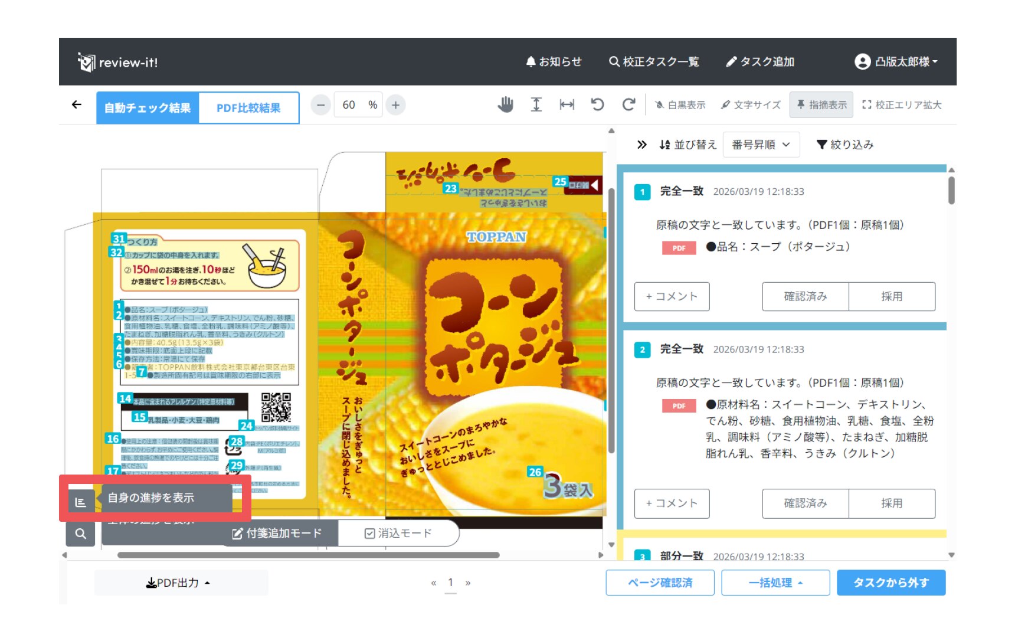Click ページ確認済 button

(660, 583)
